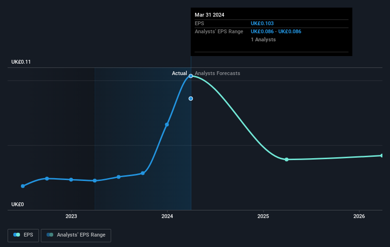
Task: Click the 2023 x-axis label
Action: point(71,217)
